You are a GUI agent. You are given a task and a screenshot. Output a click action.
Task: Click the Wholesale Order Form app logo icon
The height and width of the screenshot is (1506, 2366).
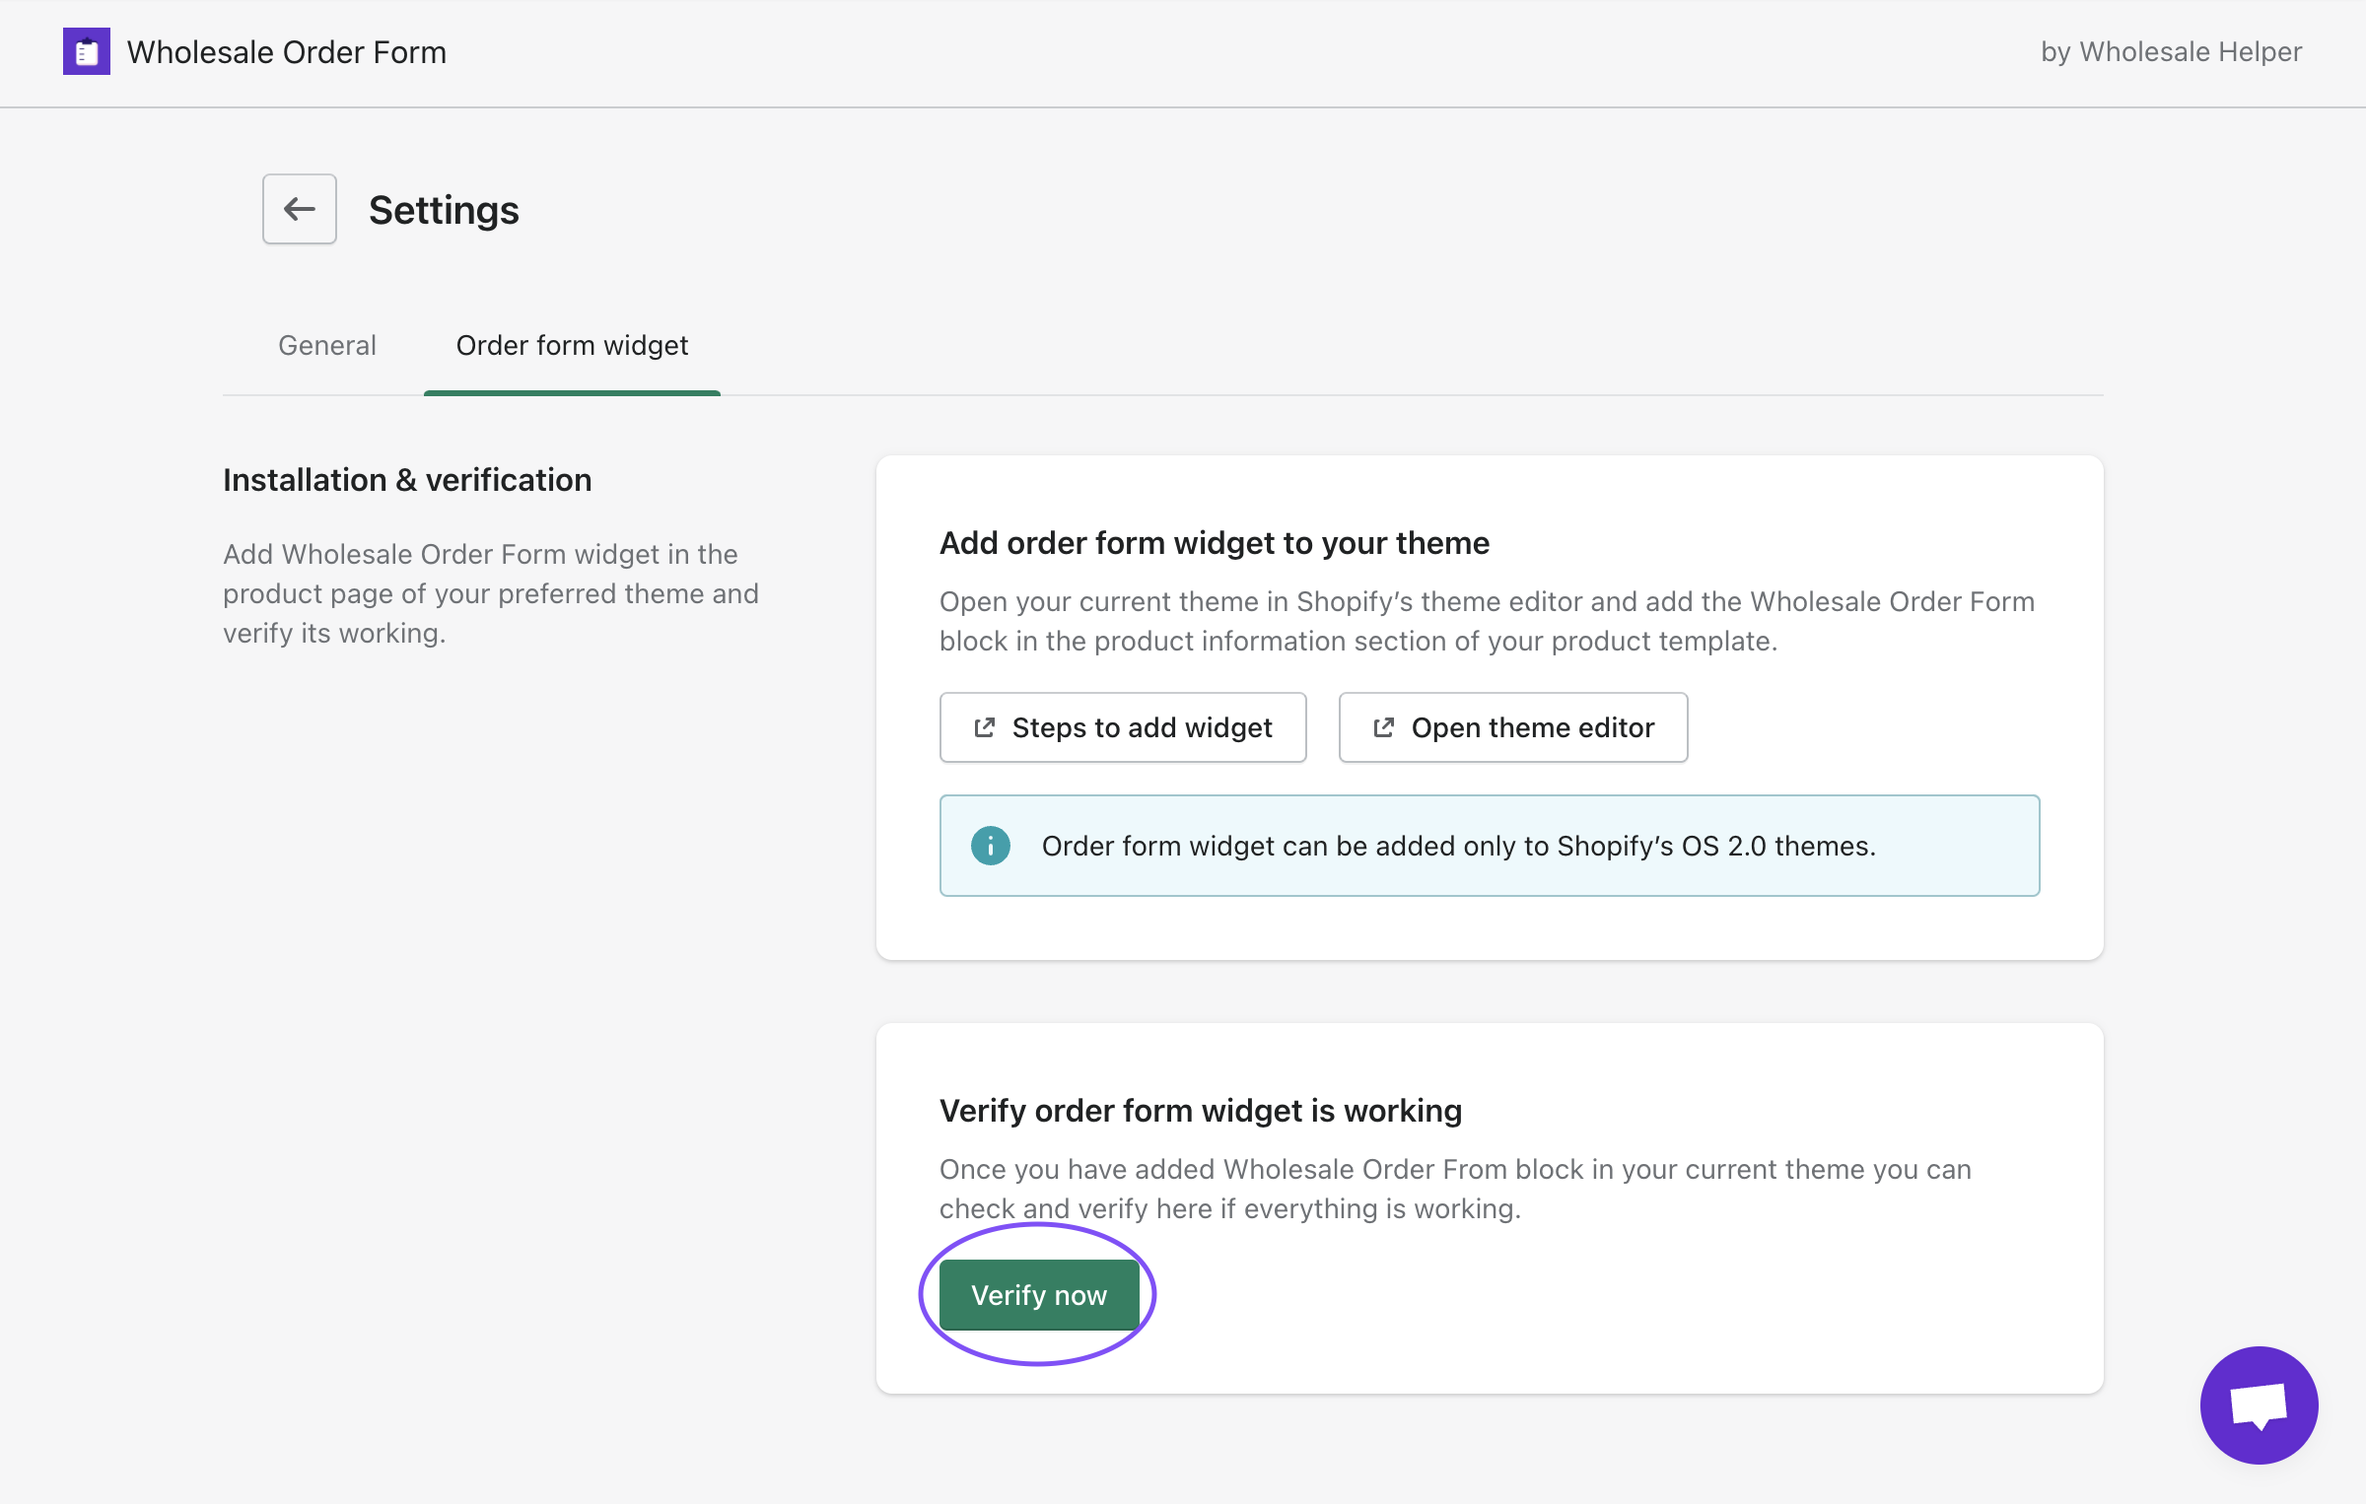(x=87, y=51)
